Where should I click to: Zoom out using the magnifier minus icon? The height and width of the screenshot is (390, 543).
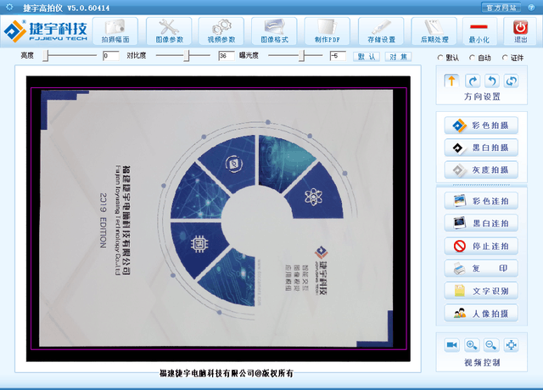click(491, 345)
